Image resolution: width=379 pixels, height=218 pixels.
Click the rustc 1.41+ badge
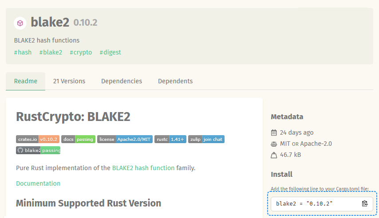tap(170, 139)
